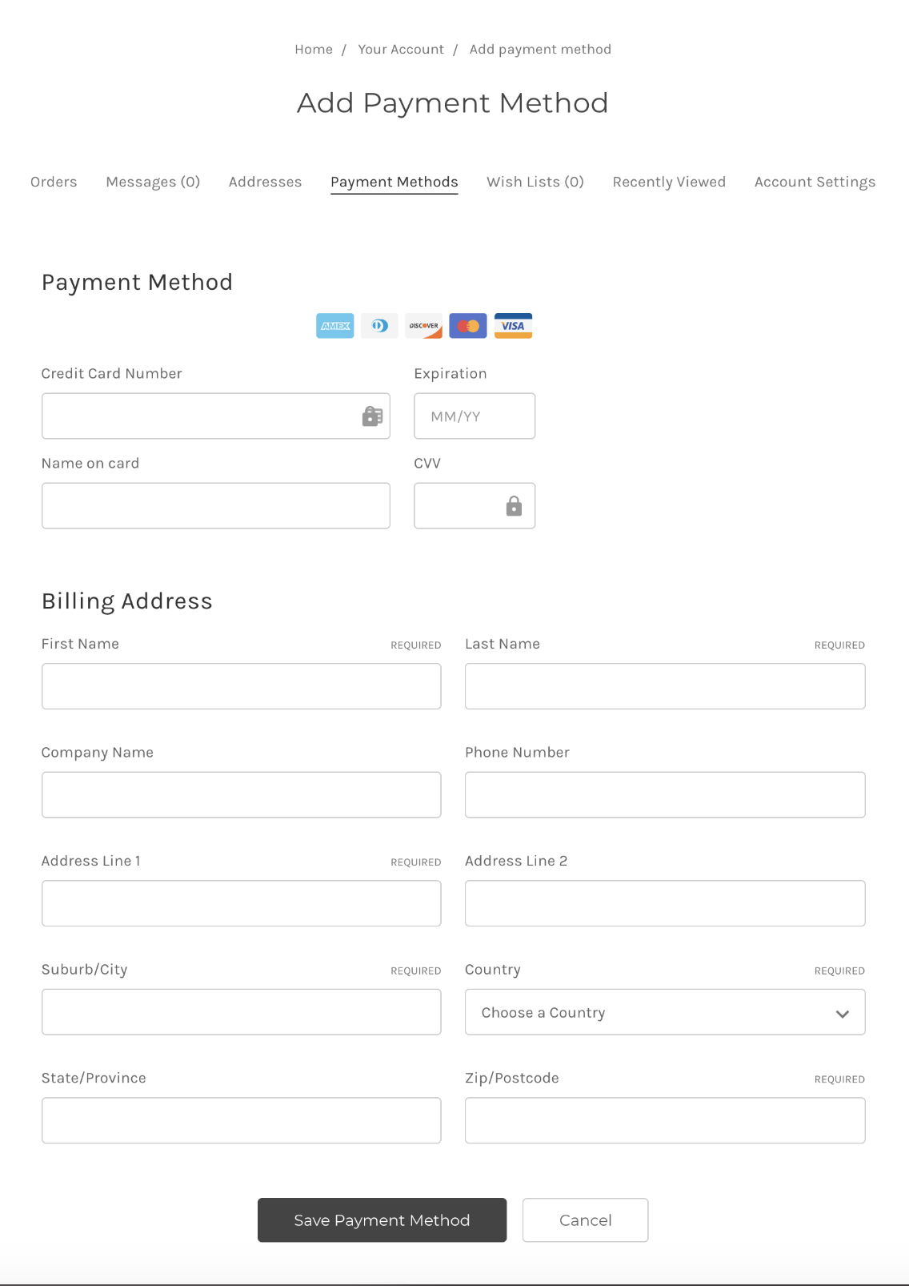
Task: Click the Diners Club card icon
Action: tap(379, 325)
